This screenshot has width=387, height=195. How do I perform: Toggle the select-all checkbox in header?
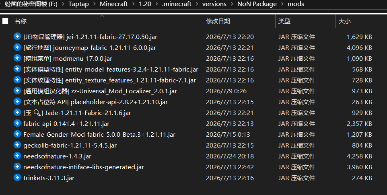click(5, 21)
